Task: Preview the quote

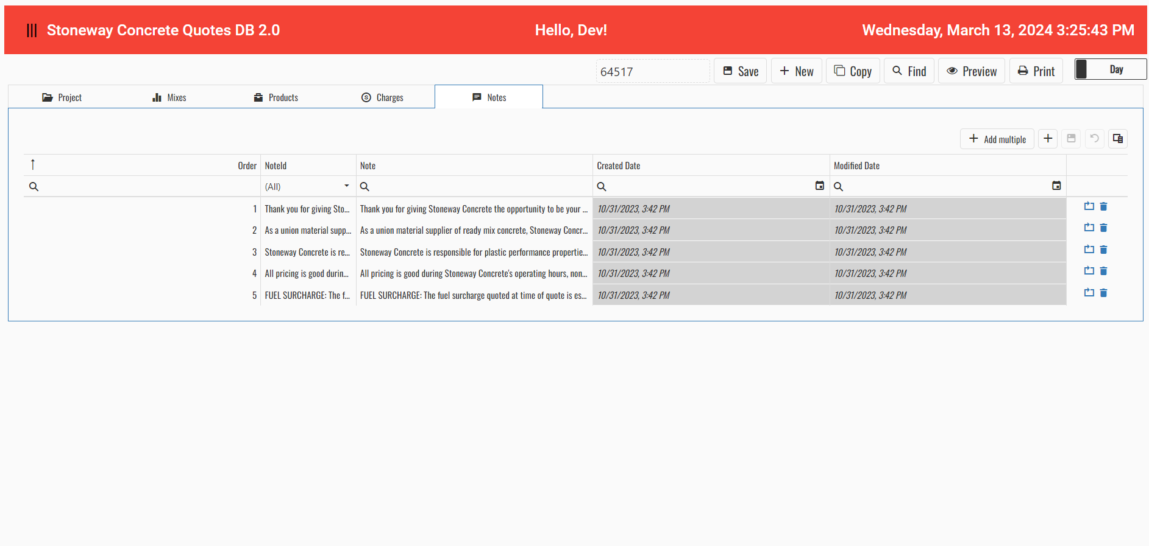Action: click(x=972, y=71)
